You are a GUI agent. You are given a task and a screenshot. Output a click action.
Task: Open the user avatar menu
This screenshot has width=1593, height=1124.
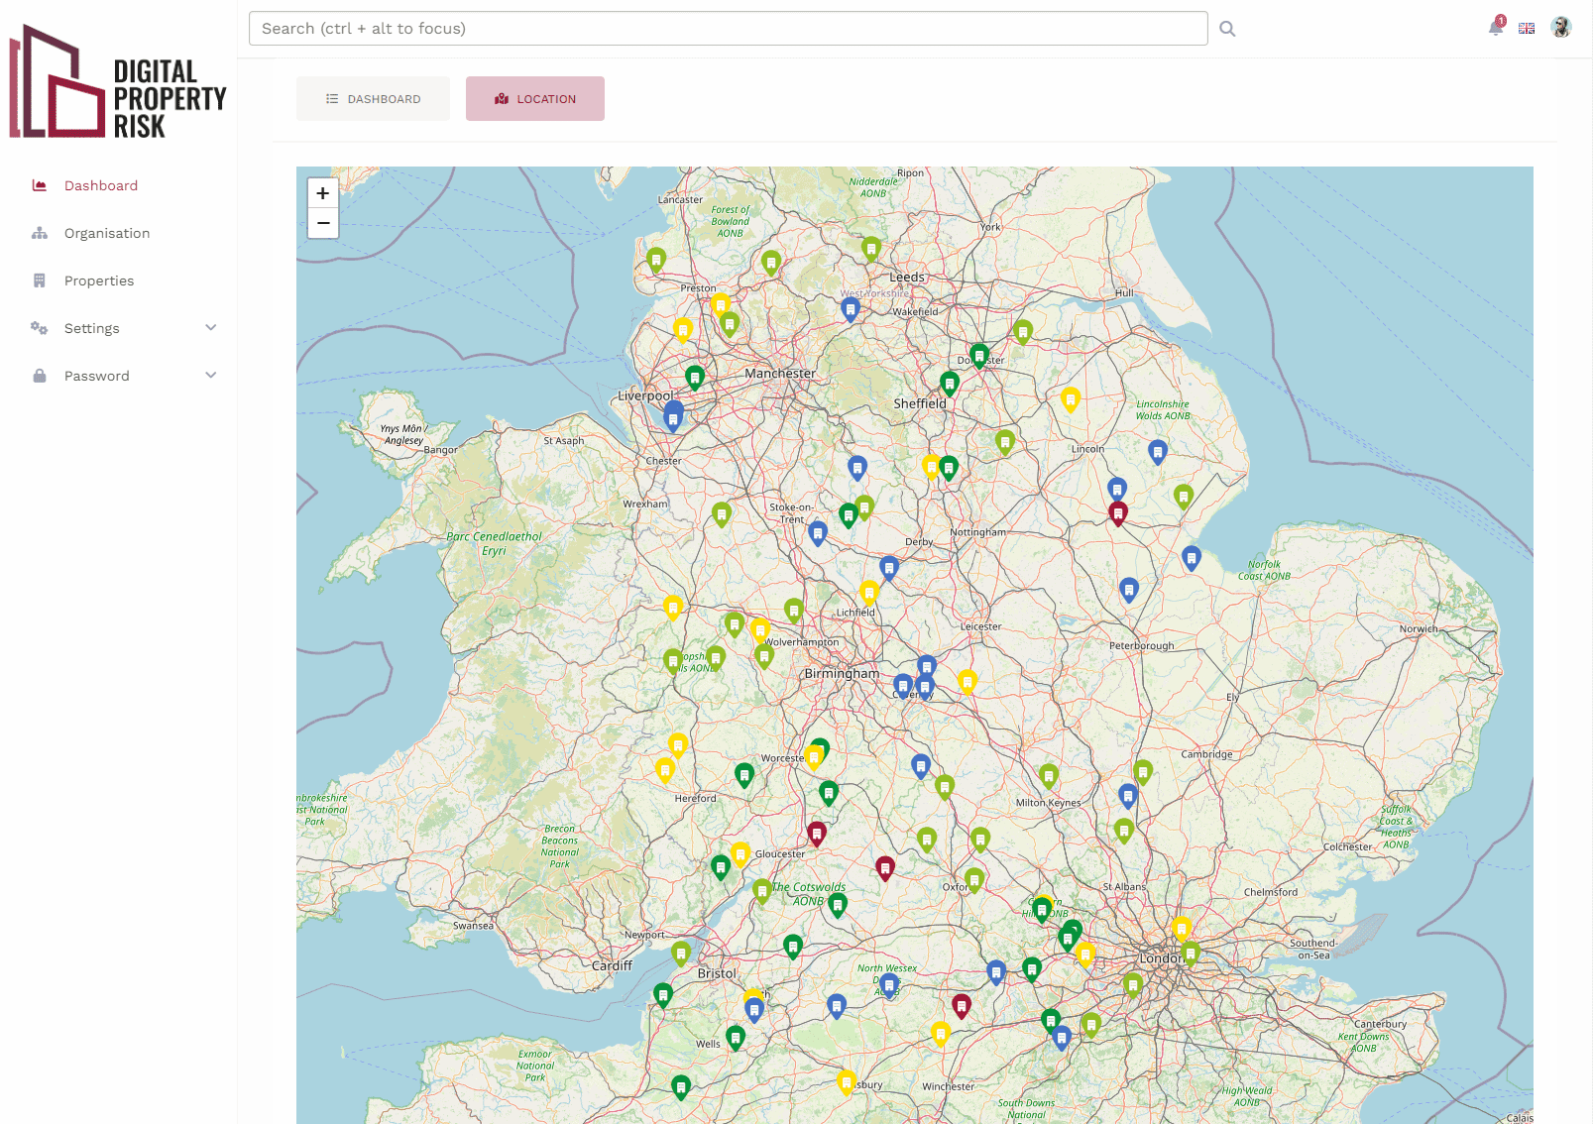[1561, 28]
